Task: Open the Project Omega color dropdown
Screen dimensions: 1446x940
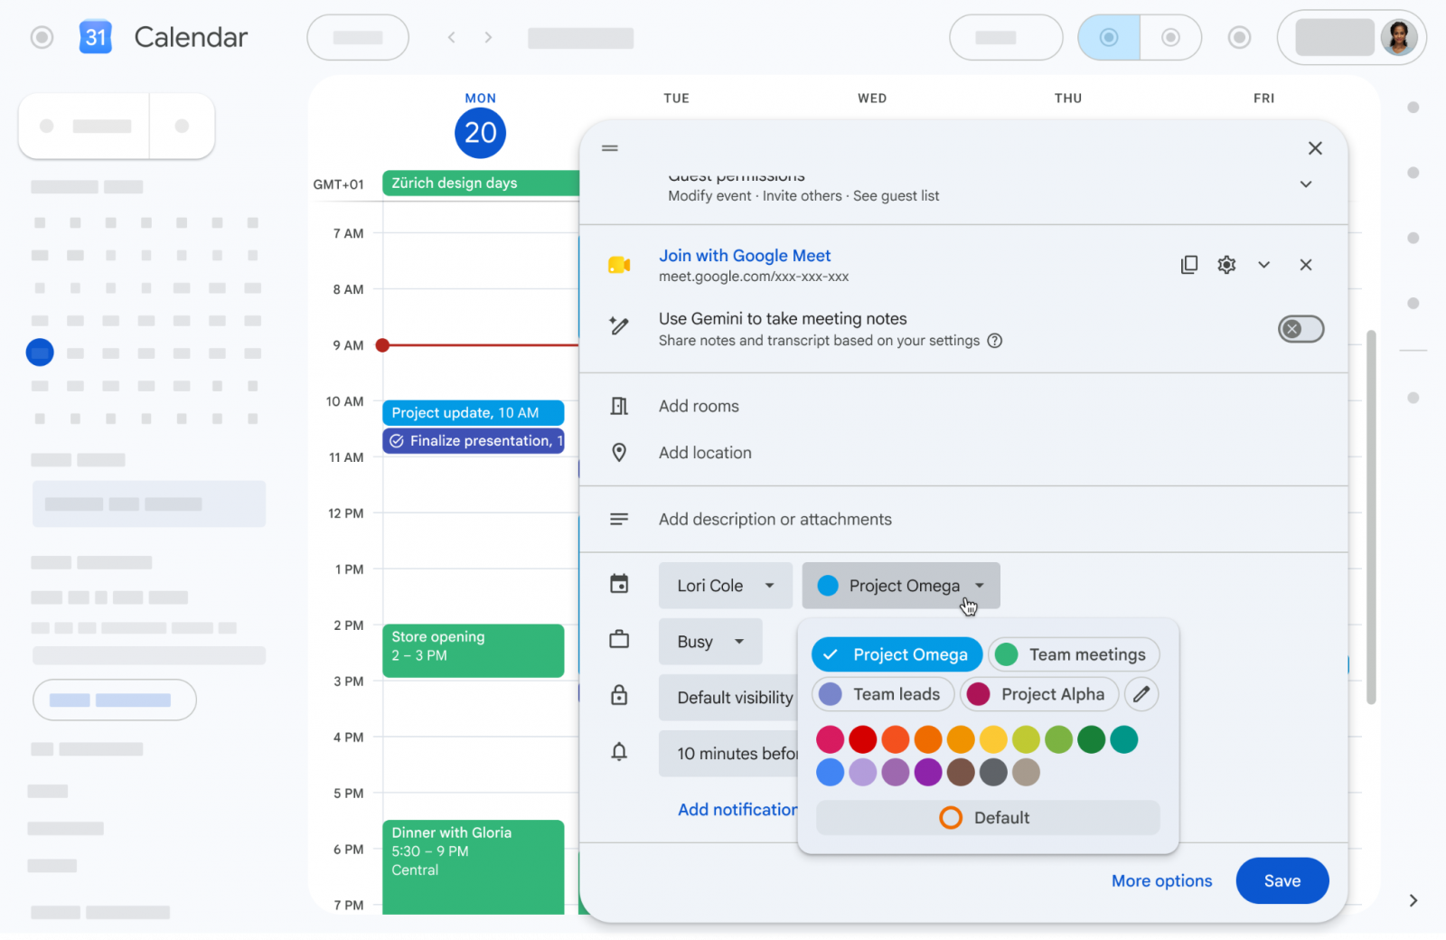Action: coord(901,586)
